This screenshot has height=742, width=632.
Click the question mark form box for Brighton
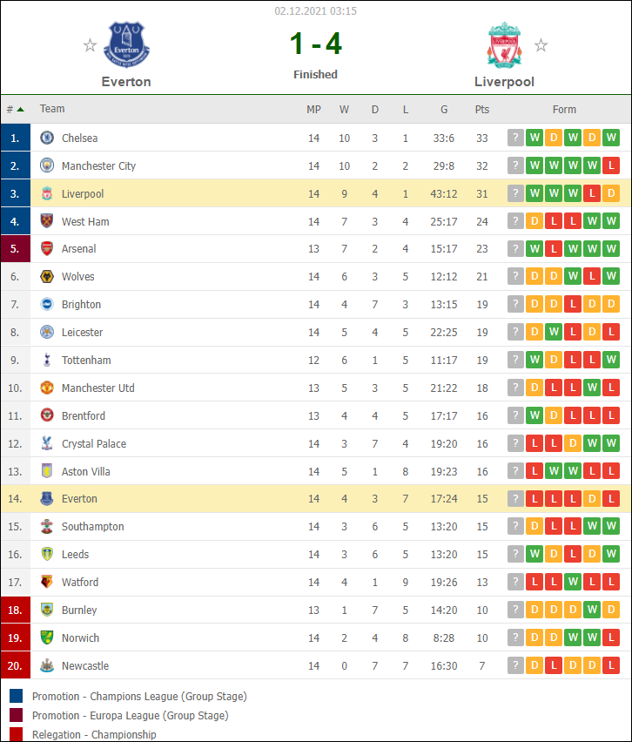pos(515,304)
